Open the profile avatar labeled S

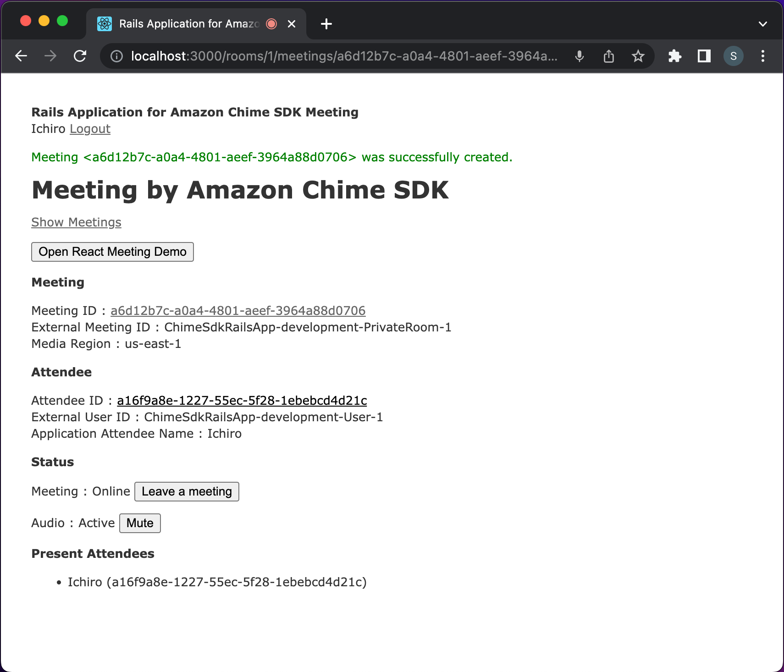pyautogui.click(x=734, y=56)
